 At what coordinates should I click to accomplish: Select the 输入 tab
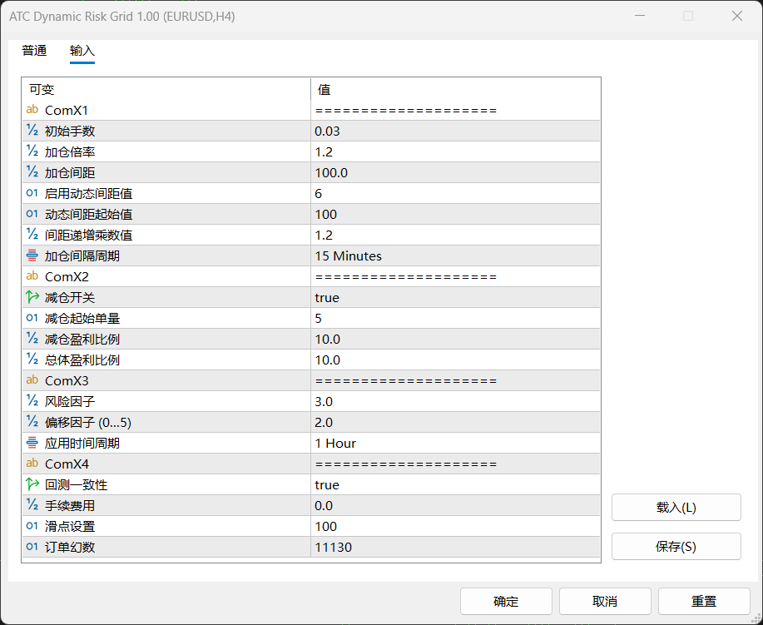click(82, 51)
